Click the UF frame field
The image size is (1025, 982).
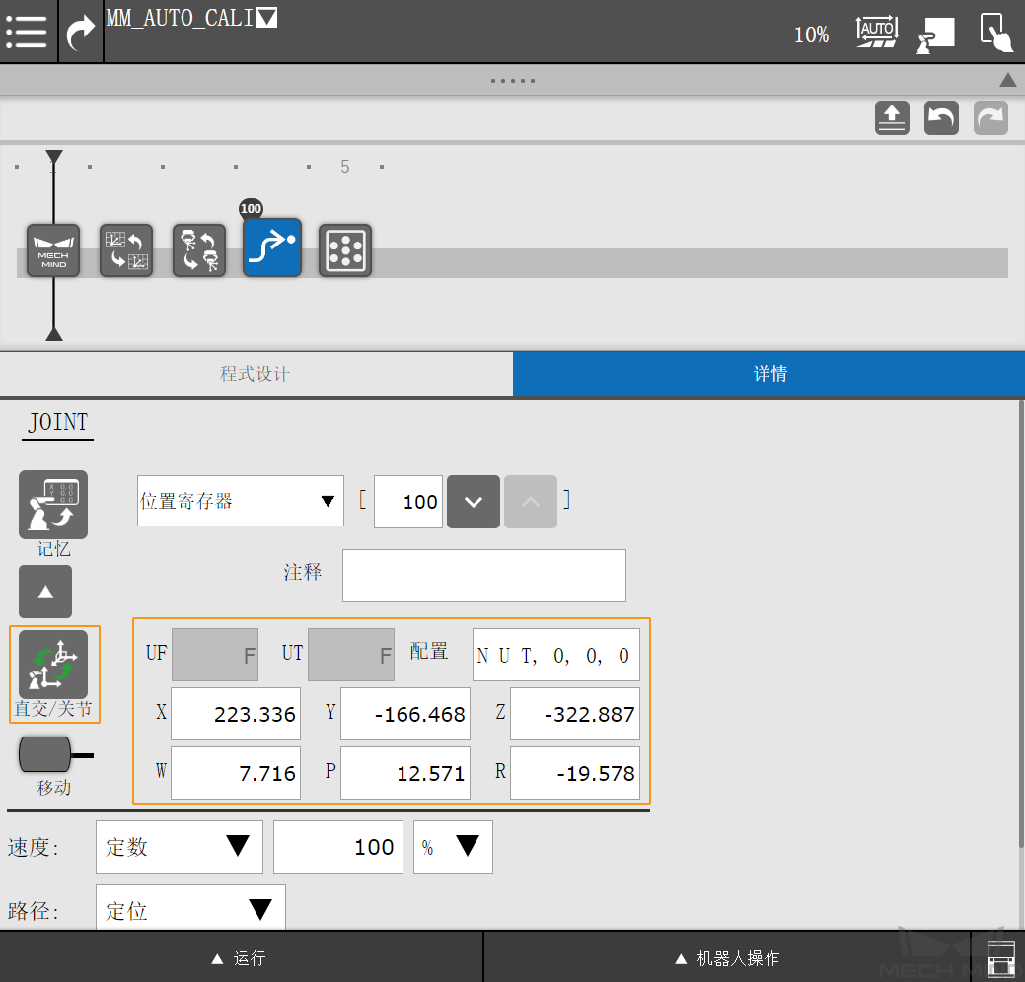point(215,655)
